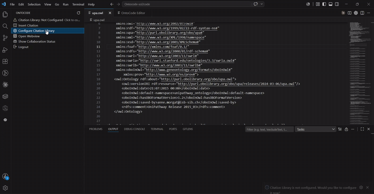This screenshot has height=194, width=374.
Task: Open the book-shaped preview icon in editor toolbar
Action: pyautogui.click(x=350, y=13)
